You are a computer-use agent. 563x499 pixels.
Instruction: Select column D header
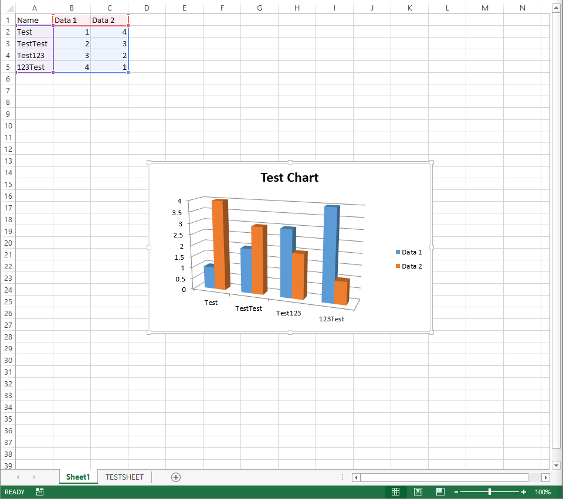[x=147, y=8]
